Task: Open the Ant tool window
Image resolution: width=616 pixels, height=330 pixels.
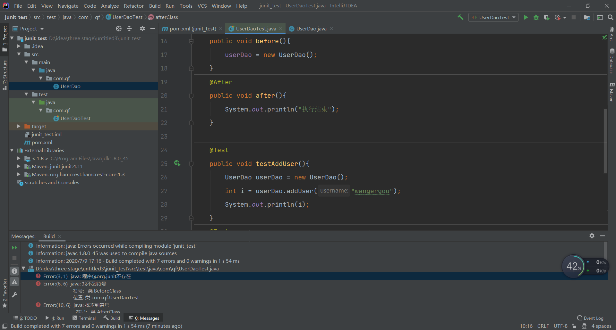Action: click(x=612, y=34)
